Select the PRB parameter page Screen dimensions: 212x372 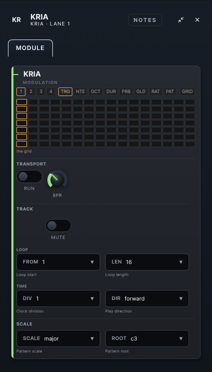click(126, 91)
